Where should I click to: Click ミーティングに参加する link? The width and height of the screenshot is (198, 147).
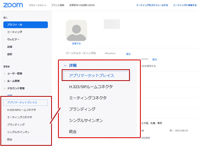185,5
